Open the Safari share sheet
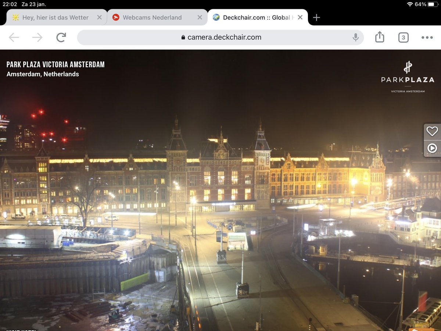 [x=380, y=37]
